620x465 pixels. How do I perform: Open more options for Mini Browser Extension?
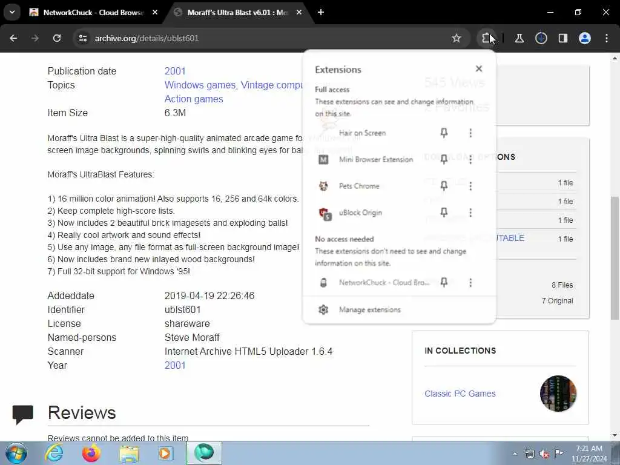(470, 159)
